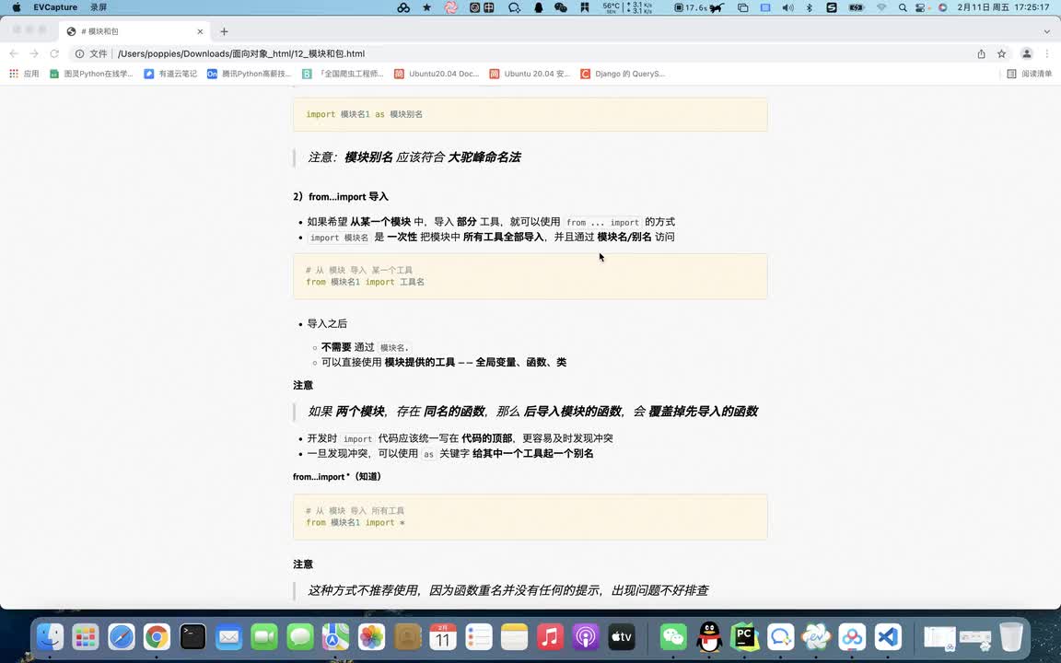Click the Bluetooth menu bar icon

click(810, 7)
